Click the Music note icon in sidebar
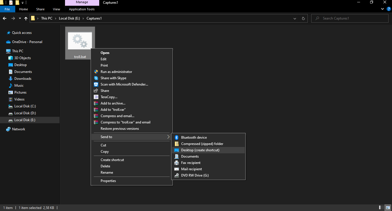The width and height of the screenshot is (392, 211). (x=11, y=86)
